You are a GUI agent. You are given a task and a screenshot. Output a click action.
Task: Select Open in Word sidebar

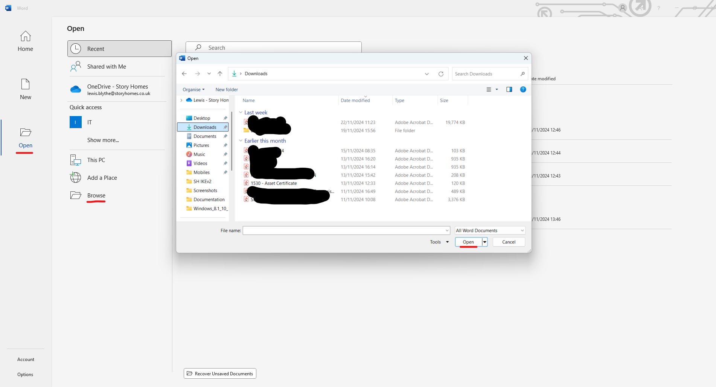coord(25,138)
